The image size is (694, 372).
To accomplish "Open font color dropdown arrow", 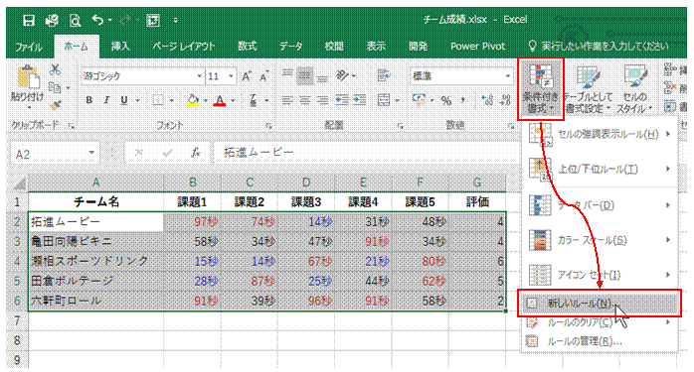I will [233, 101].
